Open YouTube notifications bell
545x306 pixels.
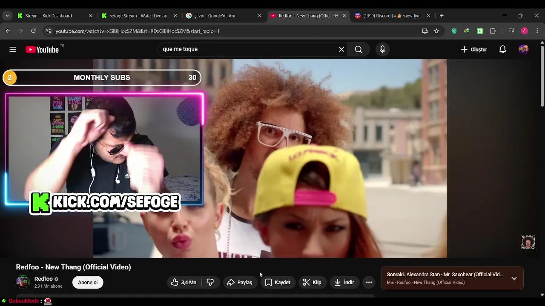point(502,49)
